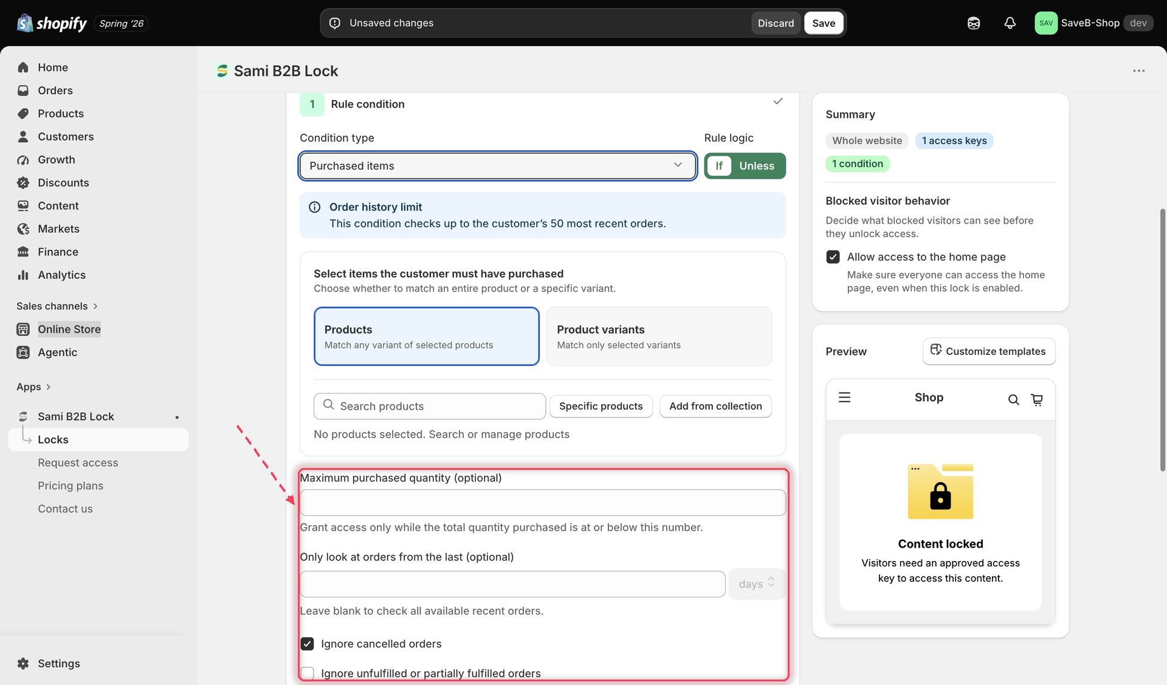Viewport: 1167px width, 685px height.
Task: Open the Sidekick assistant icon
Action: click(974, 23)
